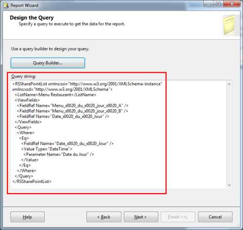Screen dimensions: 243x230
Task: Cancel the Report Wizard
Action: pos(215,217)
